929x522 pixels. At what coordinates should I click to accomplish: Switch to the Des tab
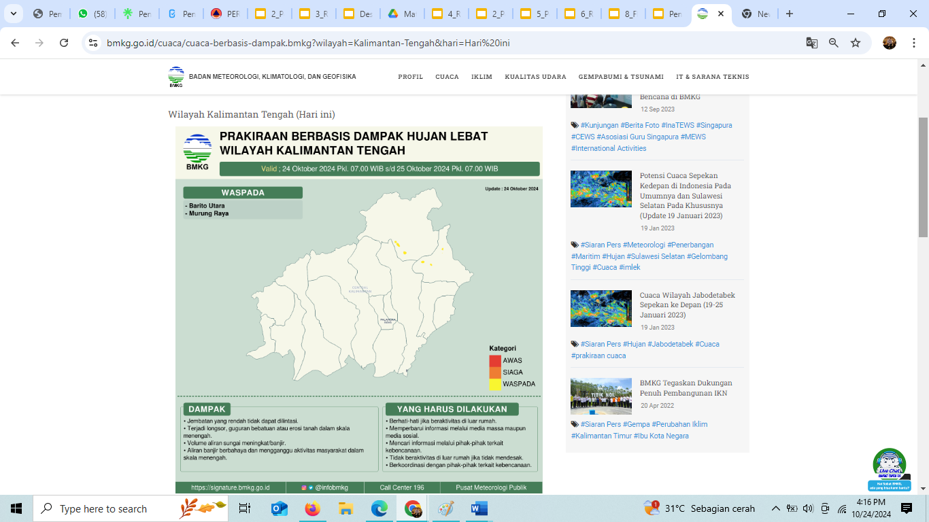(x=358, y=14)
